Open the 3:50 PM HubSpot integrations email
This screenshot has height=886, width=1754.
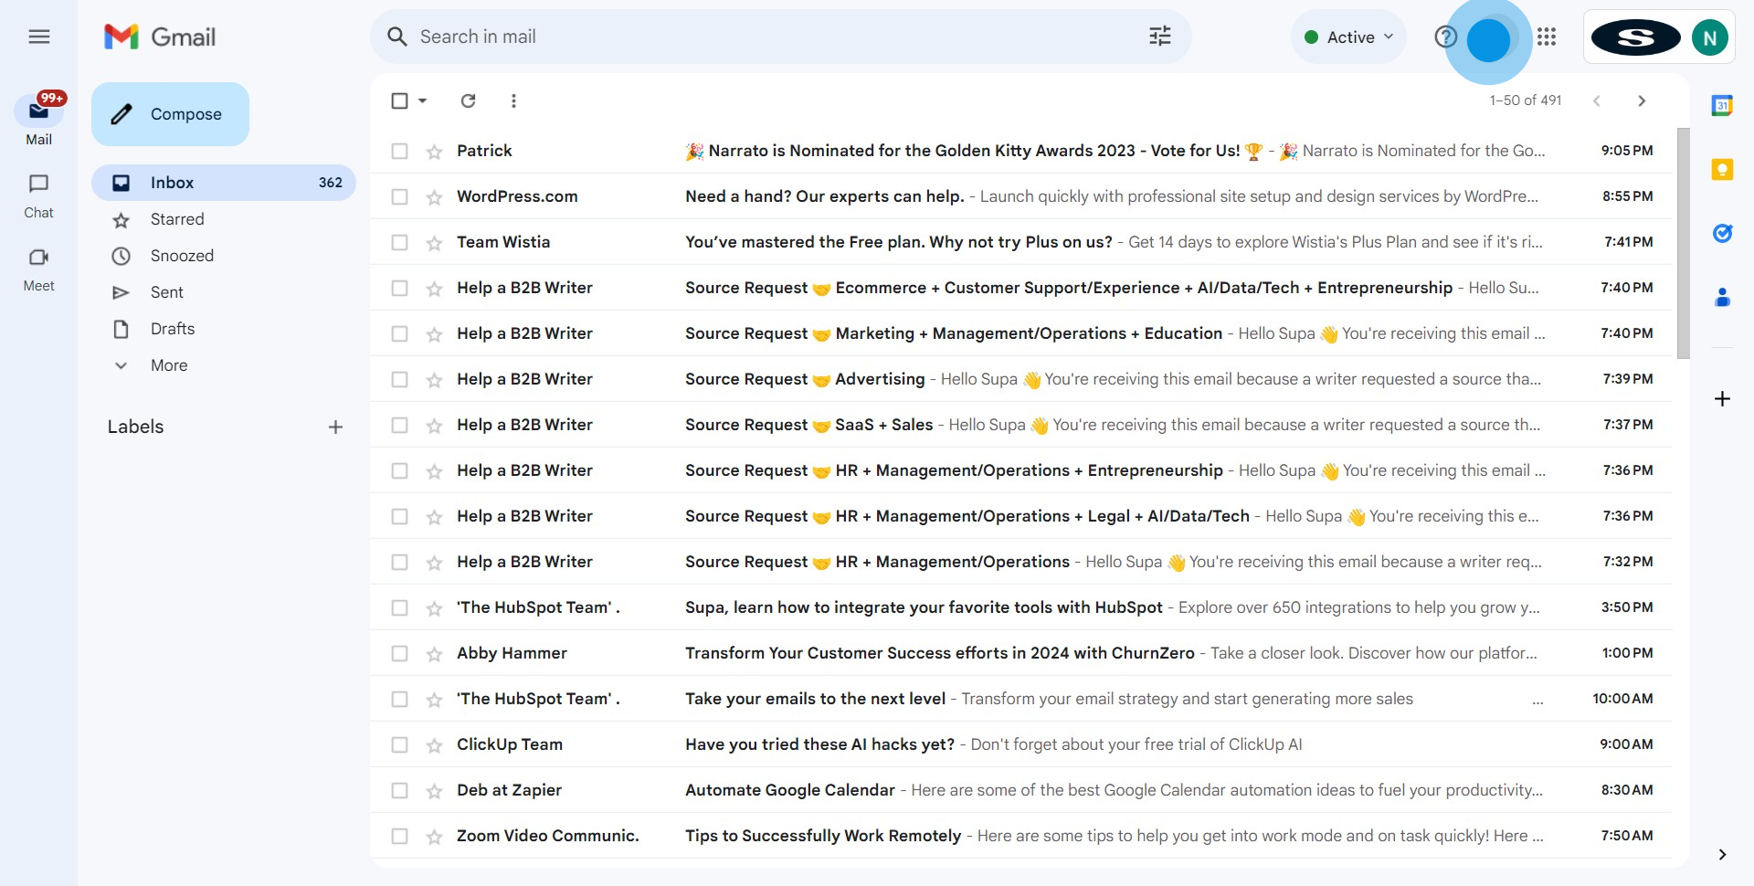click(x=1020, y=607)
